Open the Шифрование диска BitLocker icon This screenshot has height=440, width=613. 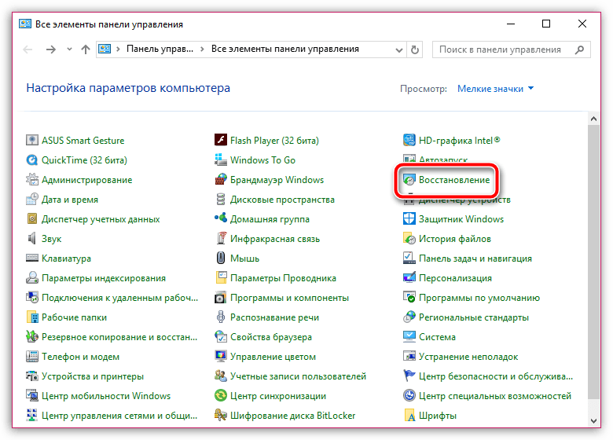(221, 415)
